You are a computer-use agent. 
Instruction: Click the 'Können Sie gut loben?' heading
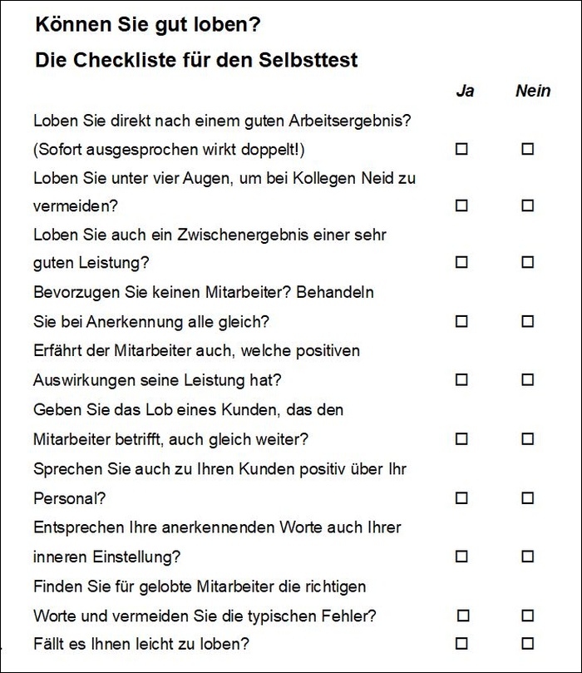(x=147, y=26)
